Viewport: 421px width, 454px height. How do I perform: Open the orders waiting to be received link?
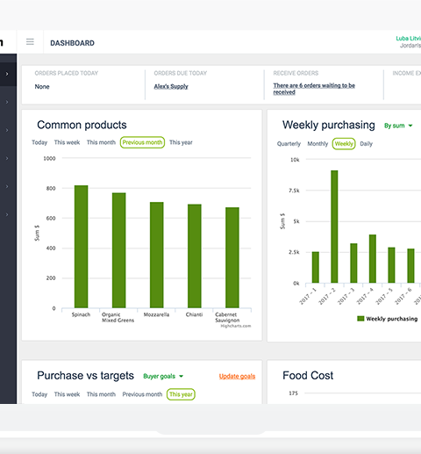click(314, 89)
